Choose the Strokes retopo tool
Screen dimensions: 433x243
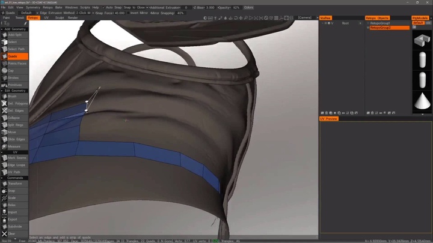click(x=14, y=77)
